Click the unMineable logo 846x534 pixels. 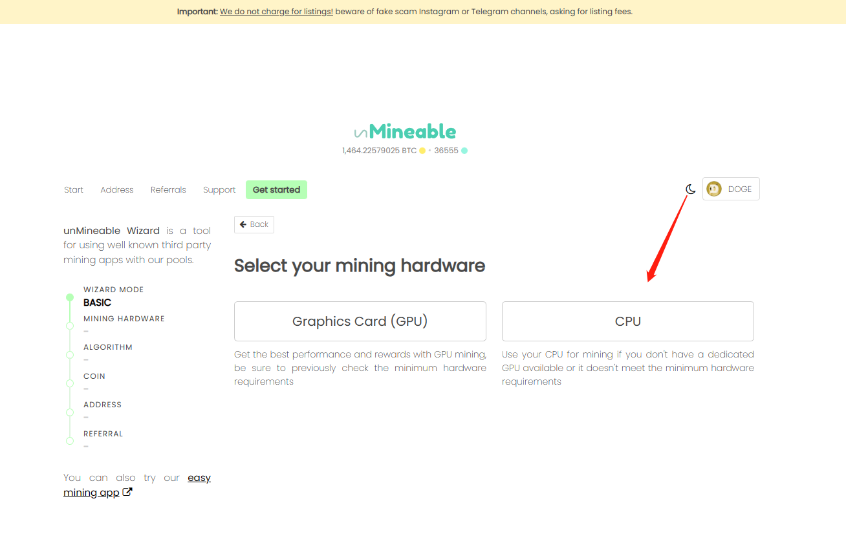pyautogui.click(x=405, y=132)
